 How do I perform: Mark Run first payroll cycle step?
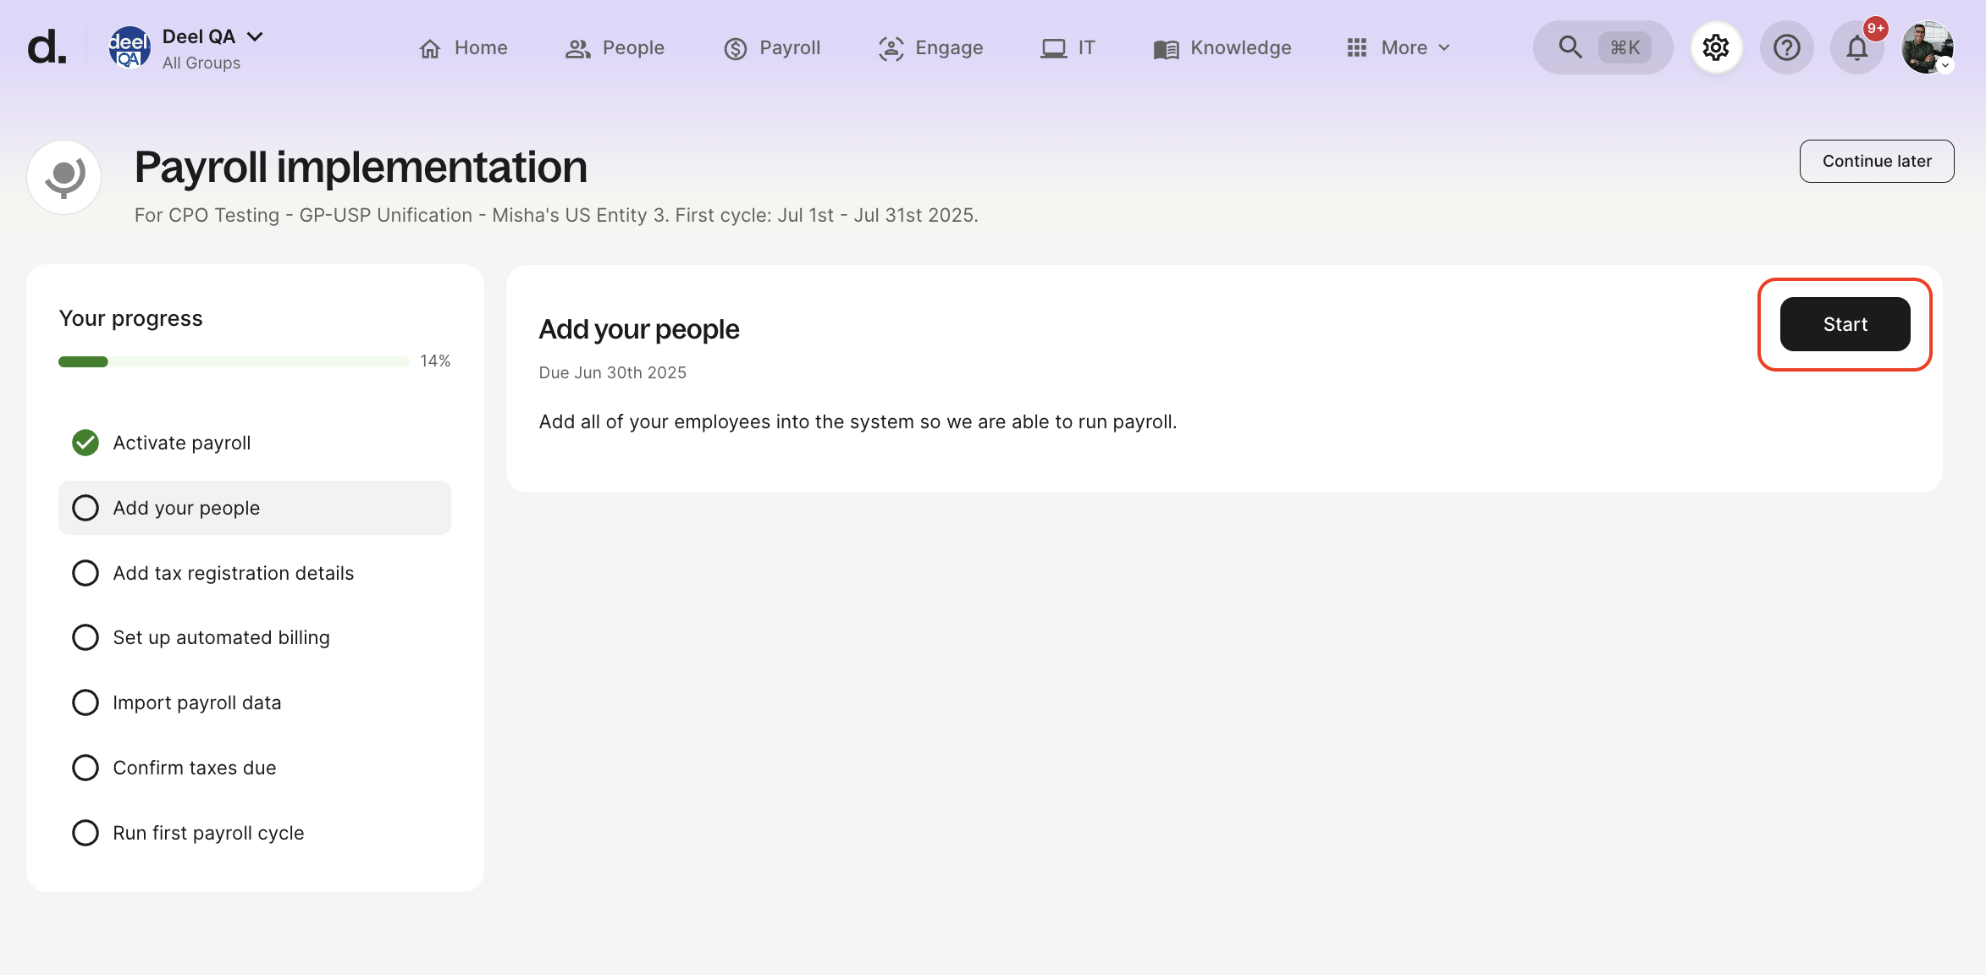tap(86, 832)
